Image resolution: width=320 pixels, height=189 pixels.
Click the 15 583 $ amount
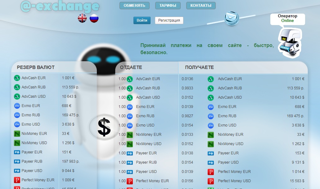coord(297,181)
